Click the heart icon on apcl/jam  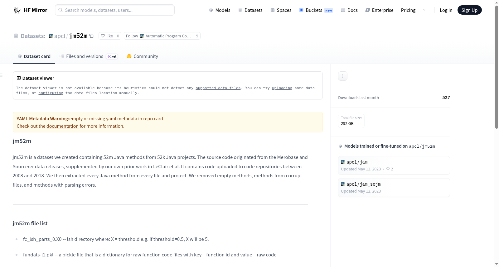(x=388, y=169)
